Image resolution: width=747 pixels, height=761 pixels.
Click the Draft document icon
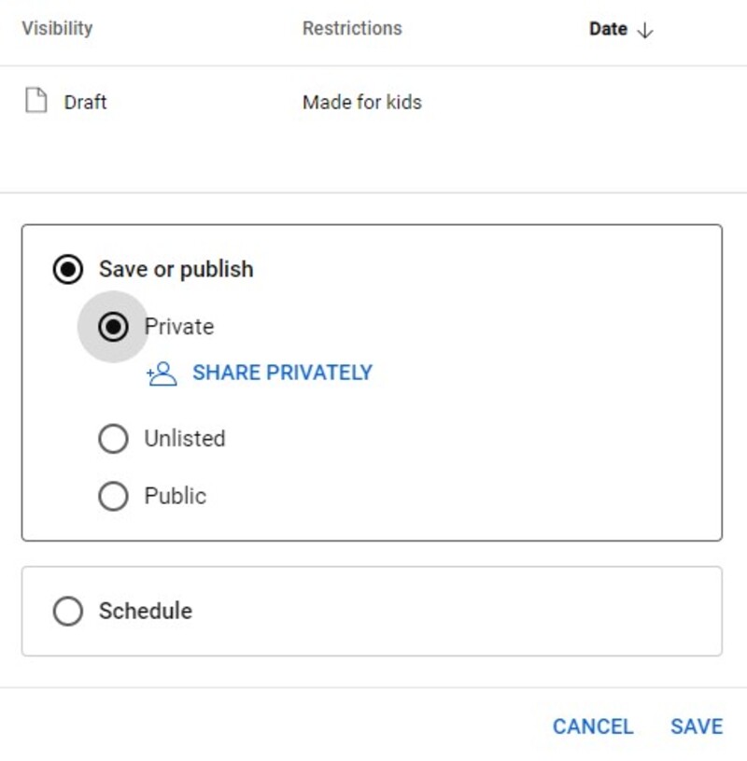point(35,102)
